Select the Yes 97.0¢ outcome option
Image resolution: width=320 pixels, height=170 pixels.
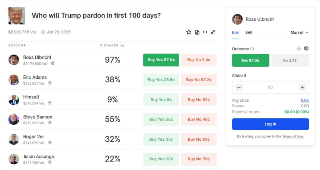[x=250, y=61]
